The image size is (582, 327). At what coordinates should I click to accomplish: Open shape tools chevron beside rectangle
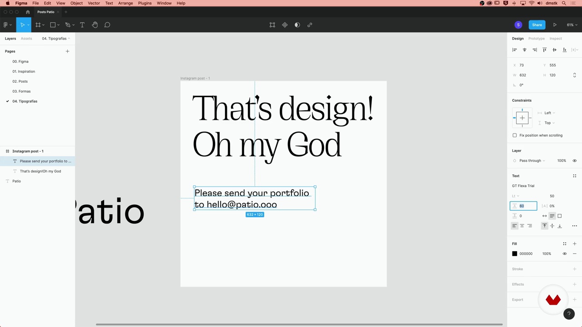58,25
